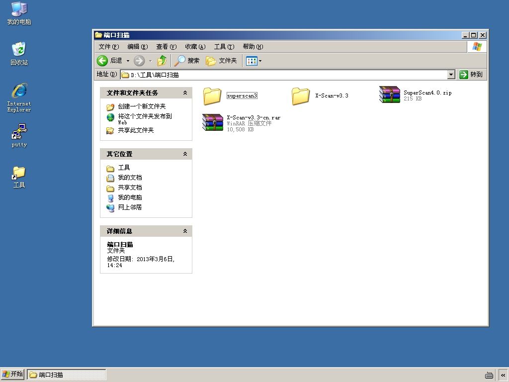
Task: Click the Windows flag logo
Action: click(477, 47)
